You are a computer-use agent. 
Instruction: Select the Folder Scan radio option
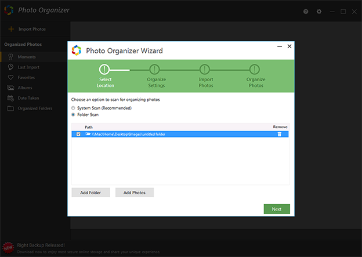tap(73, 115)
